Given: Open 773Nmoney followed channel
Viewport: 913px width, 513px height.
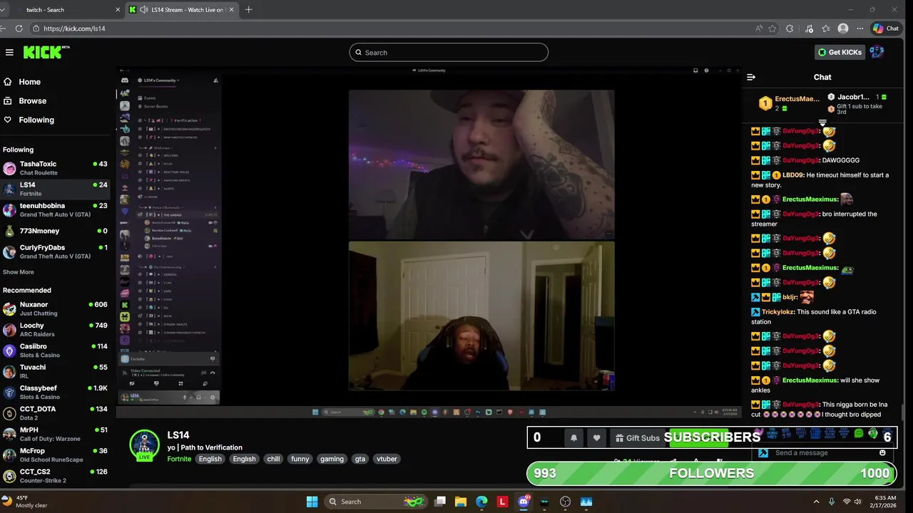Looking at the screenshot, I should (55, 231).
